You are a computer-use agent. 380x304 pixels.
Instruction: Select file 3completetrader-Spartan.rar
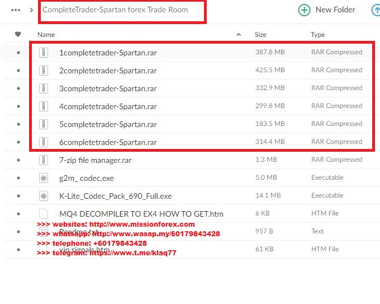pos(108,88)
